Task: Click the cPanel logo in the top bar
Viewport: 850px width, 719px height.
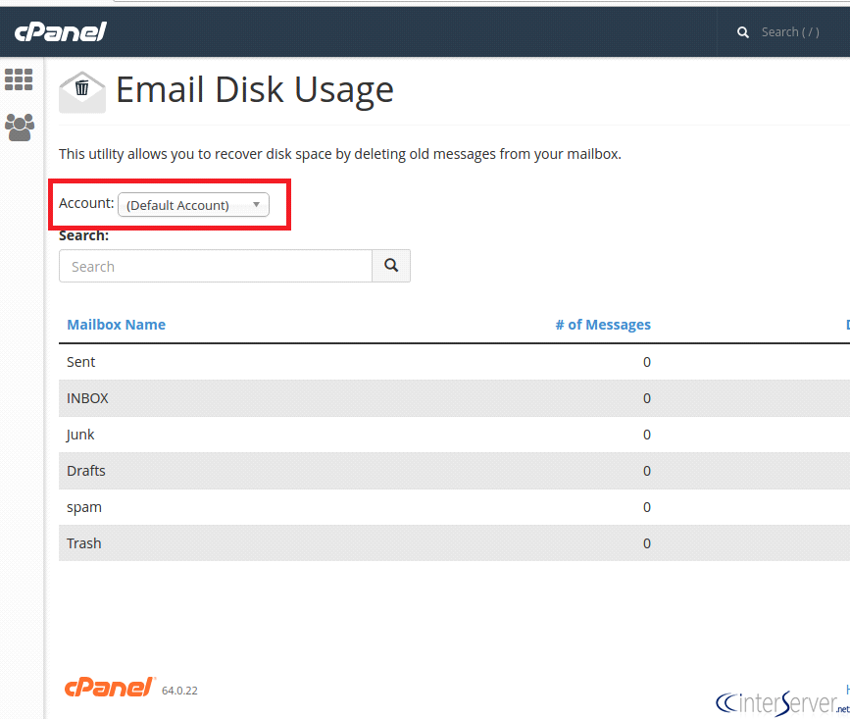Action: 59,31
